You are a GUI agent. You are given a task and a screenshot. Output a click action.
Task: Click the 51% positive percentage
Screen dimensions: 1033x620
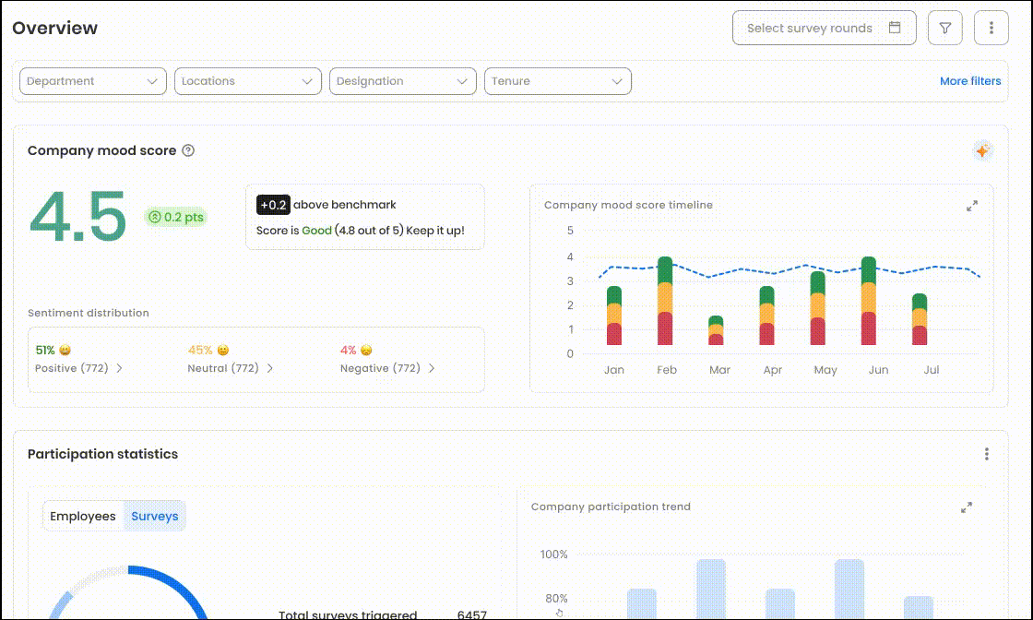tap(45, 350)
